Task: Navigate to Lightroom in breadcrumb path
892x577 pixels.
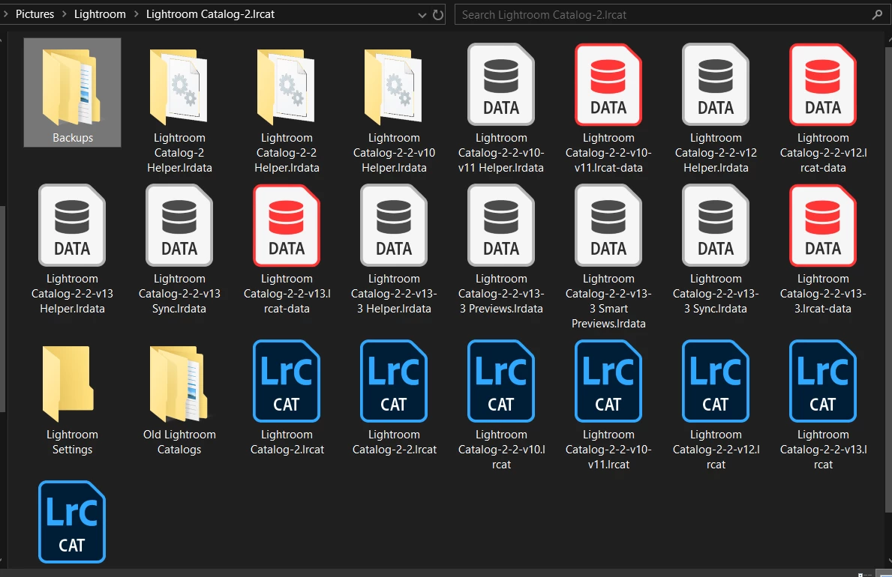Action: click(x=100, y=14)
